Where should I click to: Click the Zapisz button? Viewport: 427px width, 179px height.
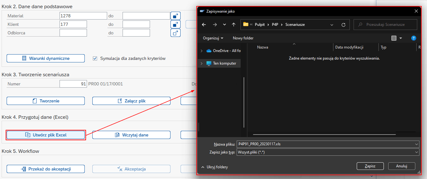(x=370, y=166)
